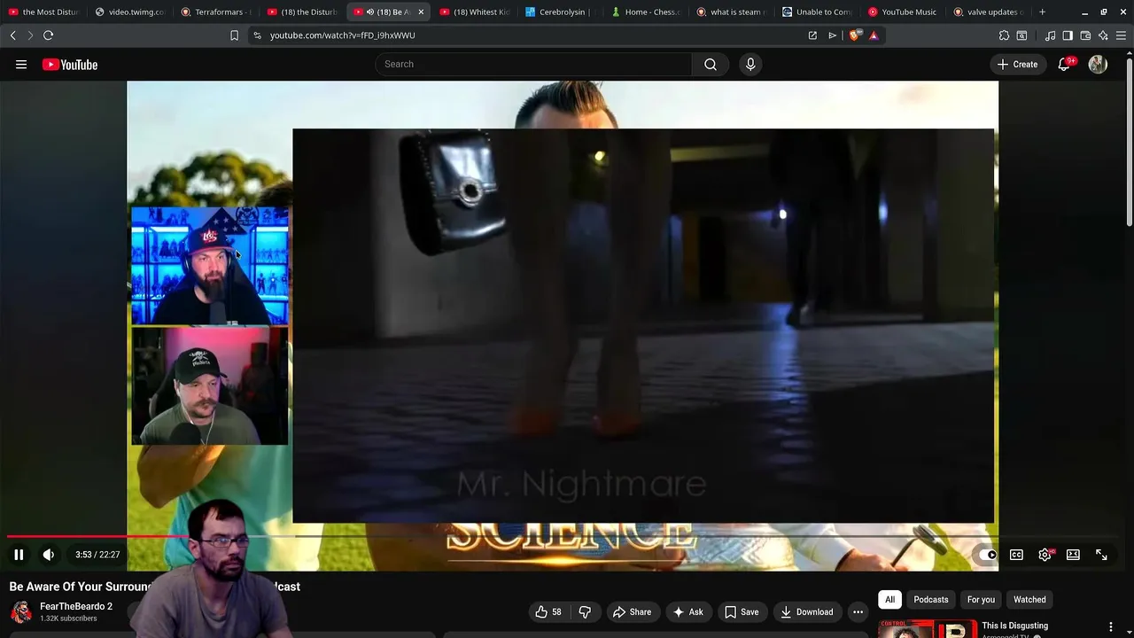This screenshot has height=638, width=1134.
Task: Bookmark this page with the bookmark icon
Action: click(234, 35)
